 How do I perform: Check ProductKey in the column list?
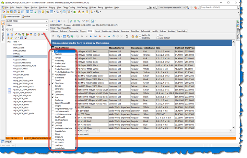tap(53, 61)
